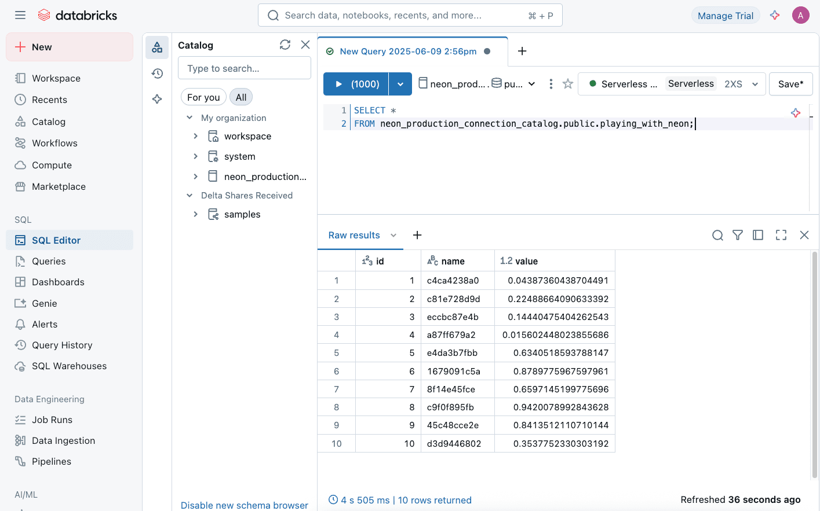Open the Databricks Assistant sparkle icon
Screen dimensions: 820x511
tap(157, 99)
